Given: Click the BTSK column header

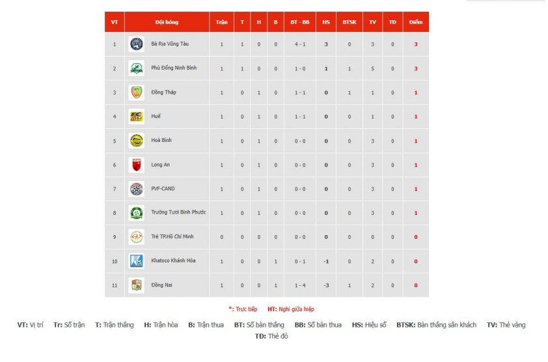Looking at the screenshot, I should pyautogui.click(x=349, y=22).
